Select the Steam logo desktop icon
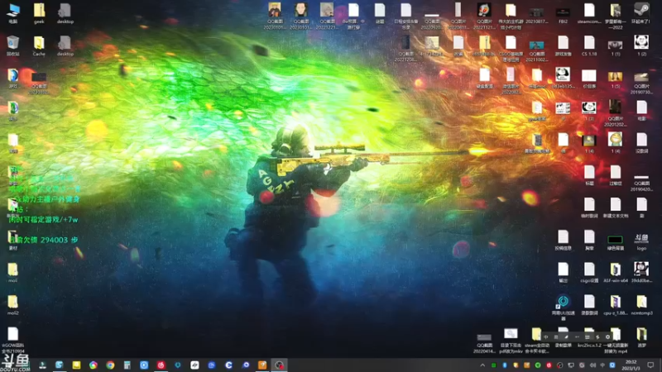Screen dimensions: 662x372 pos(641,13)
